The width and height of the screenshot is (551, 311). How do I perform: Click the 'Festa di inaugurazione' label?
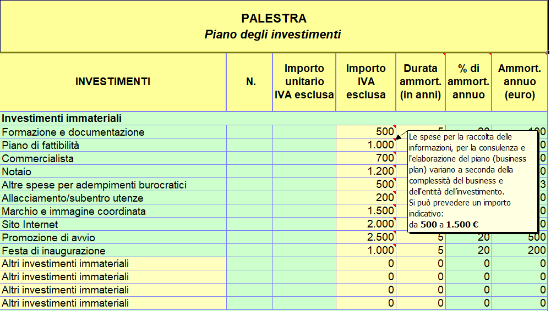click(x=53, y=251)
